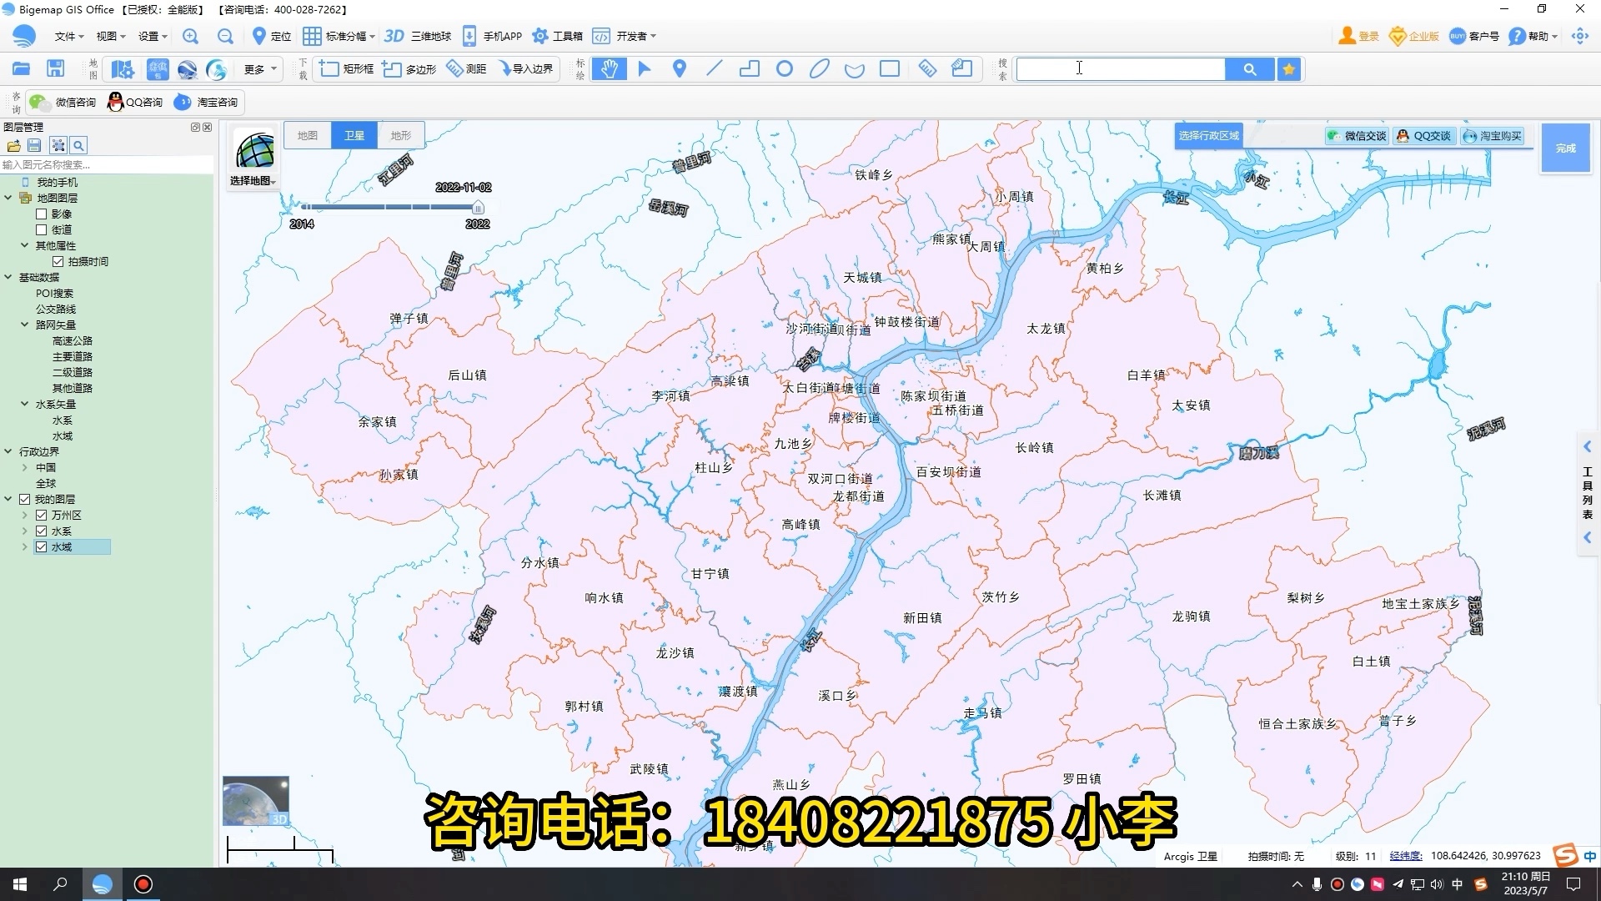Click the open folder icon in 图层管理 panel
Image resolution: width=1601 pixels, height=901 pixels.
[x=14, y=146]
